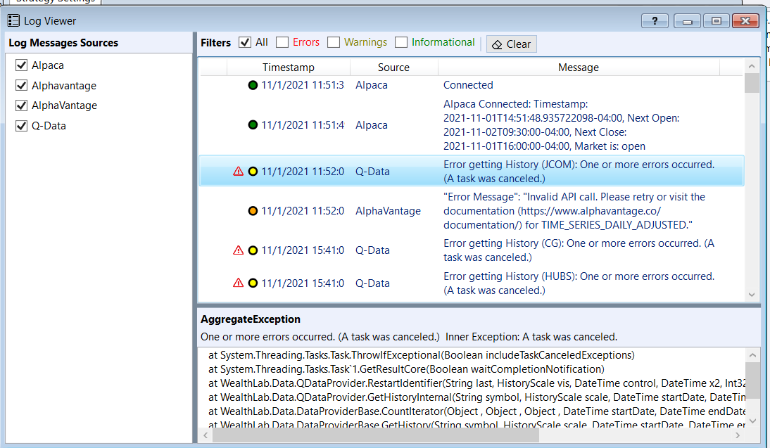Select the 'Connected' message row

[x=472, y=85]
